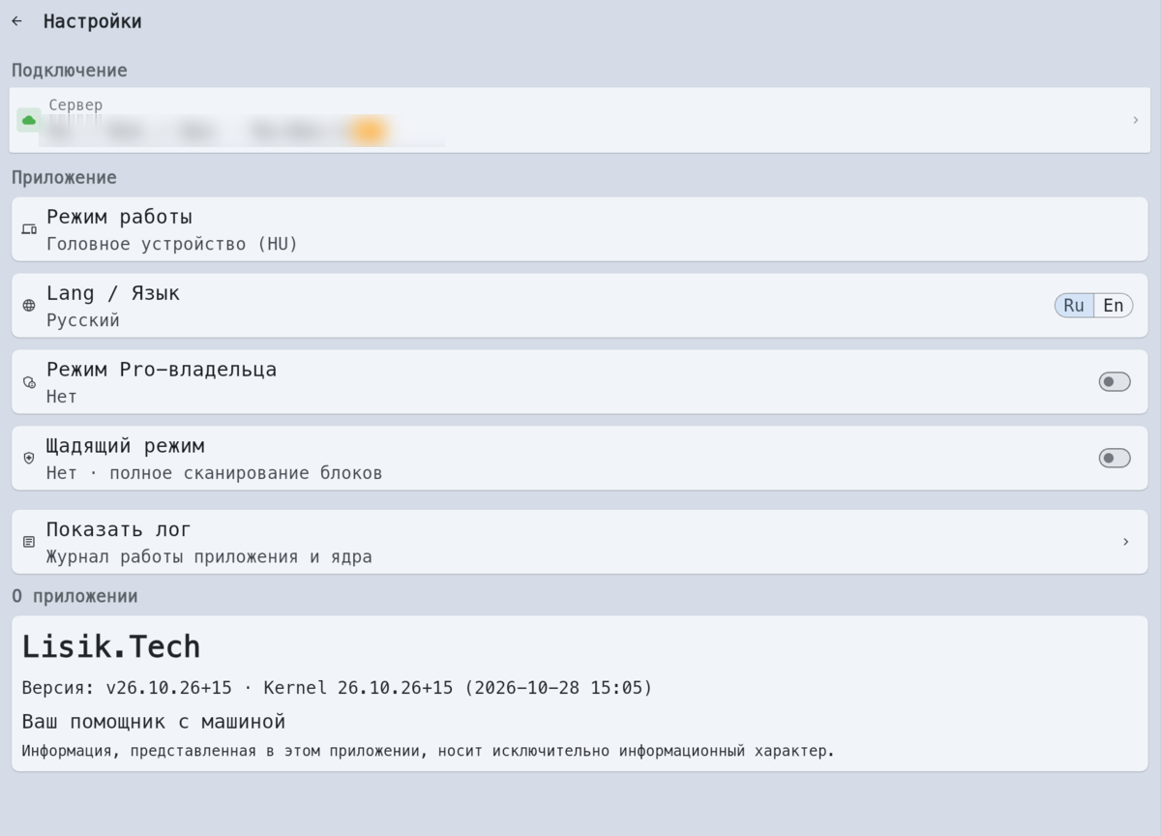Image resolution: width=1161 pixels, height=836 pixels.
Task: Click the Приложение section header
Action: pyautogui.click(x=64, y=178)
